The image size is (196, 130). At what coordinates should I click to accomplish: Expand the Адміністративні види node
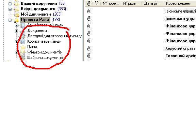click(16, 25)
